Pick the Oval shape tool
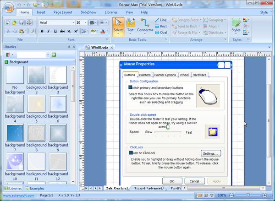Image resolution: width=275 pixels, height=201 pixels. [x=160, y=32]
